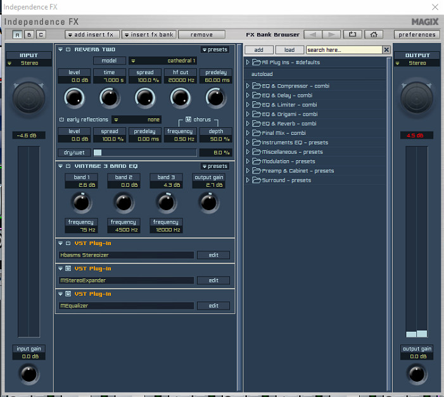Click the output gain knob at bottom right
The width and height of the screenshot is (444, 397).
[417, 373]
